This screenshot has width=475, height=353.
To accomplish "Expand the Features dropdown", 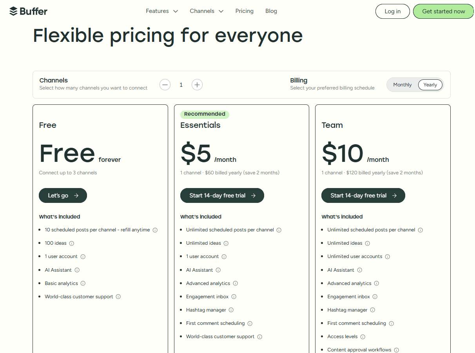I will (x=161, y=11).
